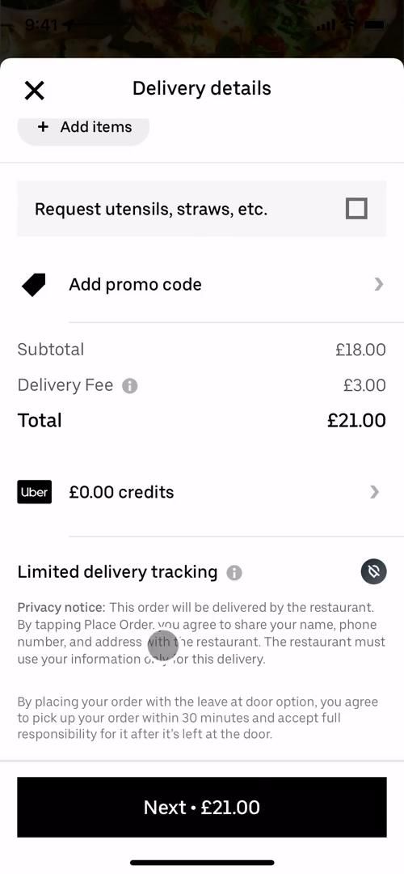Click the plus icon beside Add items

pos(43,127)
